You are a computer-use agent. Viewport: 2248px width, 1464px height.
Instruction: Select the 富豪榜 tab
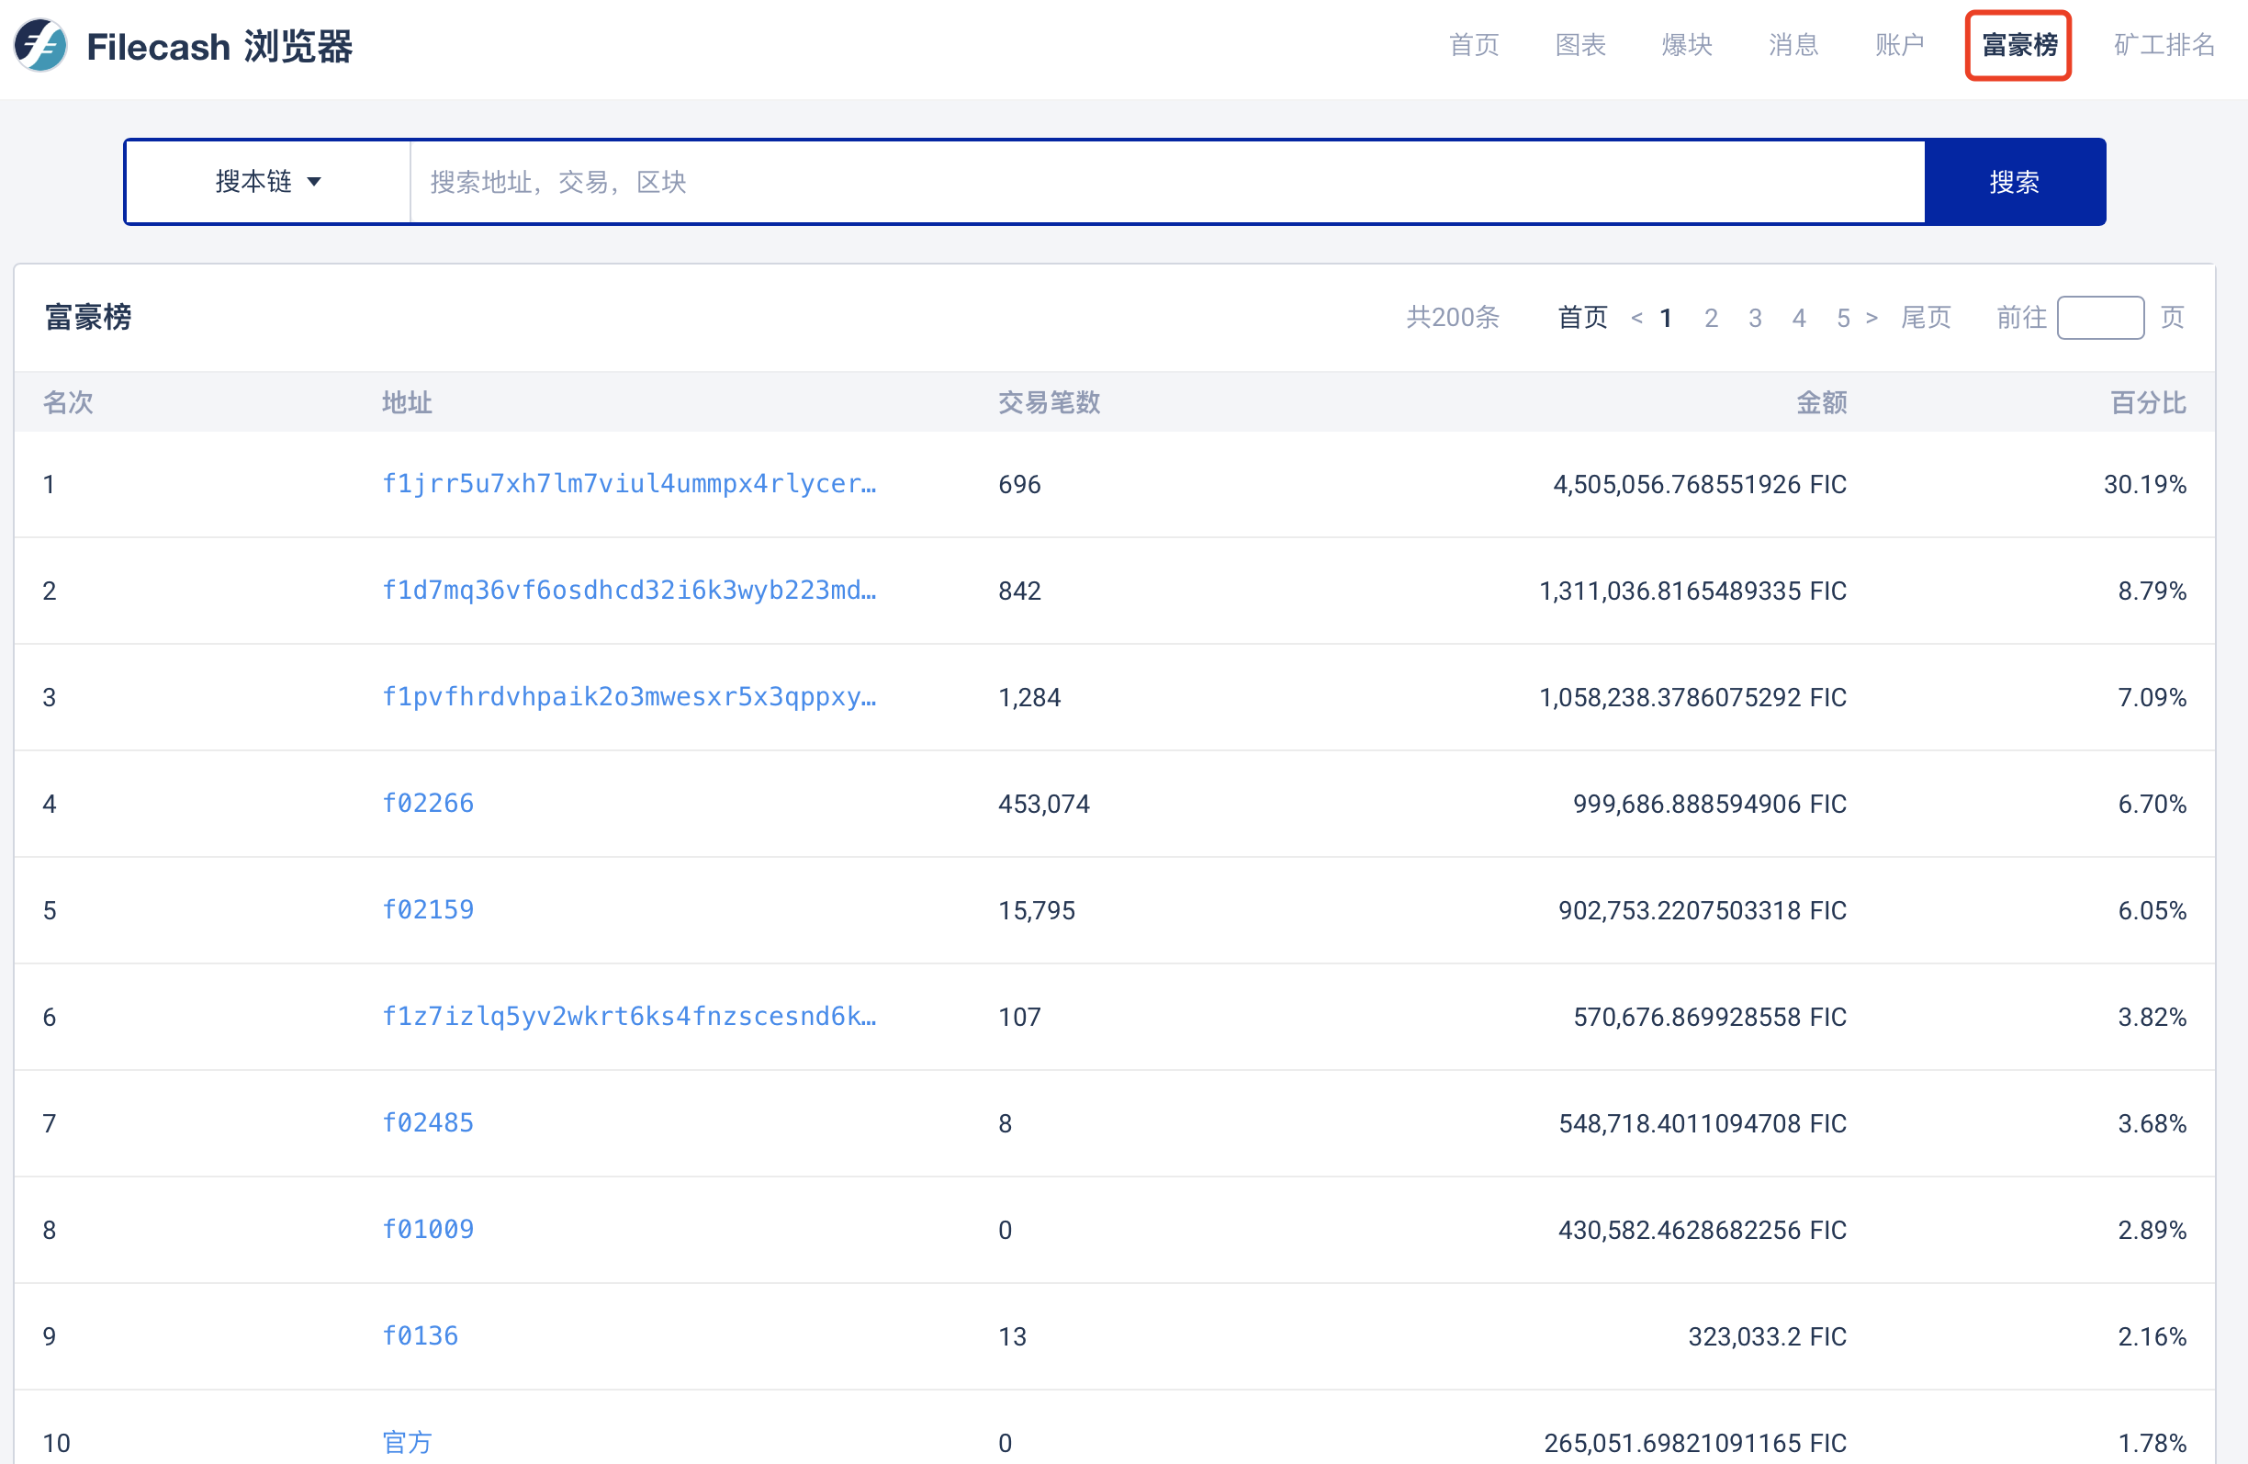click(x=2019, y=45)
